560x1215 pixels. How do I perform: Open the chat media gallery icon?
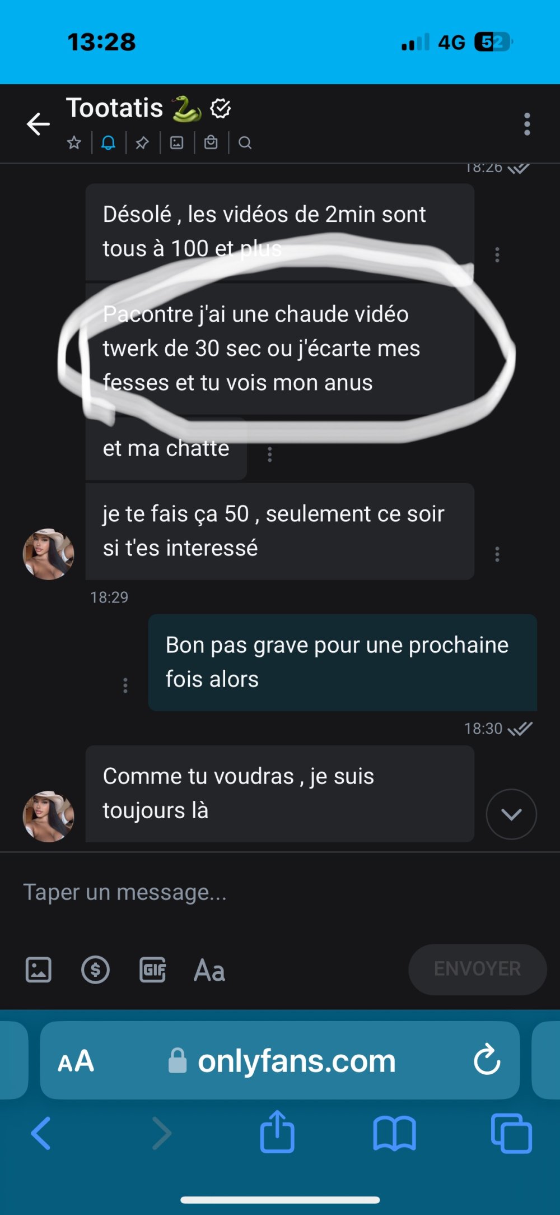(176, 143)
